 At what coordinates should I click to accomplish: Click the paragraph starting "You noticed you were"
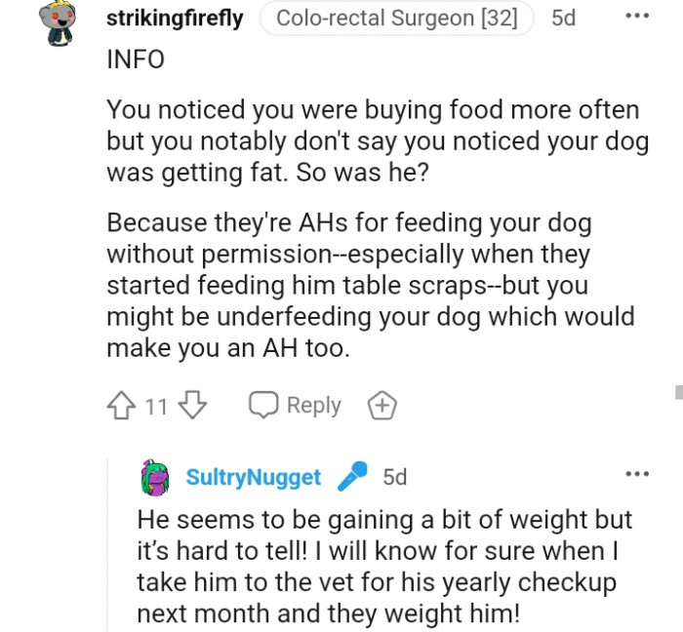377,141
